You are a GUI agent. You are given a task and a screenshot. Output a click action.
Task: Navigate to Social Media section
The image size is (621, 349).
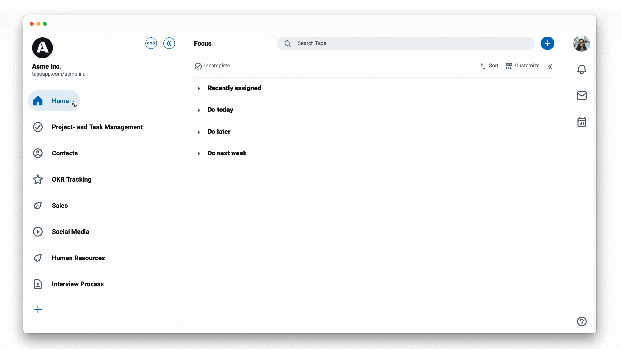(71, 231)
